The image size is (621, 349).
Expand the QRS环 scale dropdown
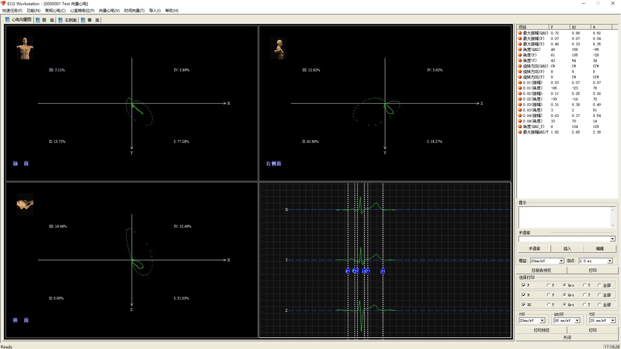(578, 320)
